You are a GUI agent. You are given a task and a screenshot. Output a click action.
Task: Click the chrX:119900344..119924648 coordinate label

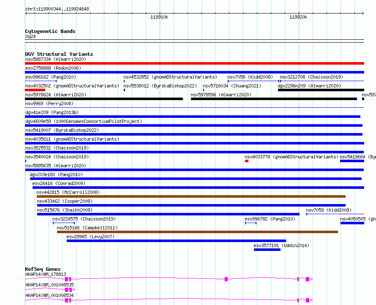click(57, 9)
